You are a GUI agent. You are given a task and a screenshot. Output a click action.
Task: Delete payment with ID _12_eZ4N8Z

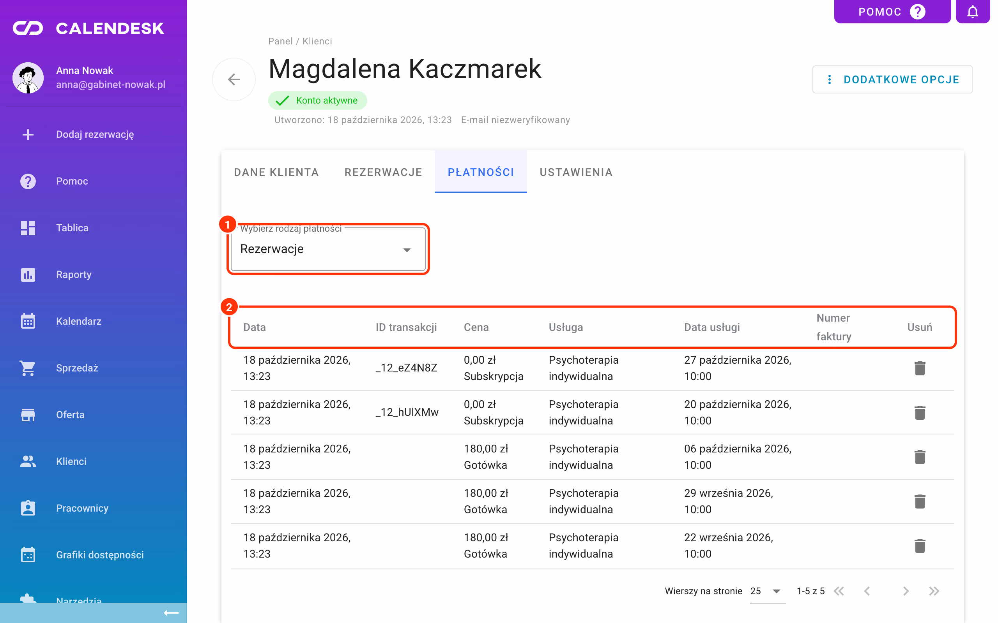(920, 368)
